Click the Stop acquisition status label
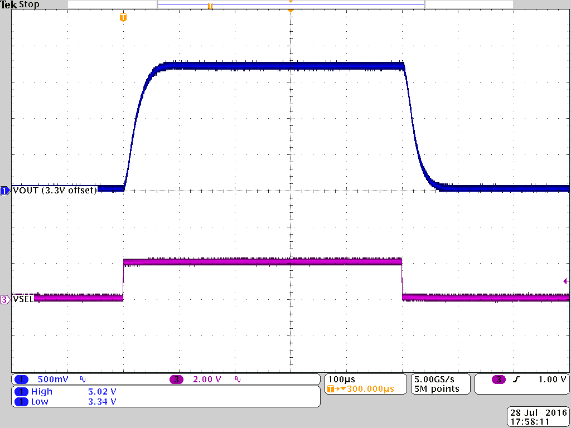Viewport: 571px width, 428px height. click(30, 4)
